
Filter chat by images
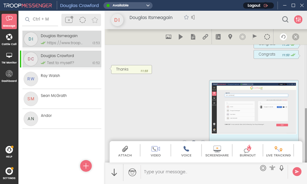[168, 37]
